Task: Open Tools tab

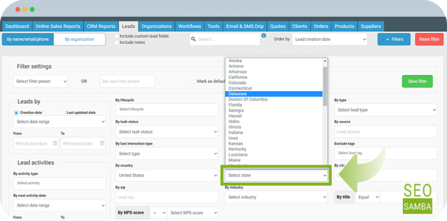Action: (x=214, y=27)
